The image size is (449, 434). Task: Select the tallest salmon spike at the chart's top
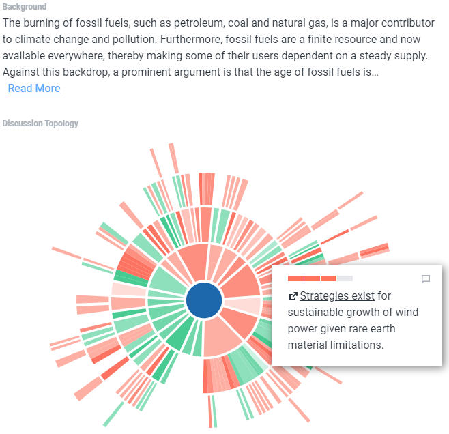pyautogui.click(x=174, y=158)
